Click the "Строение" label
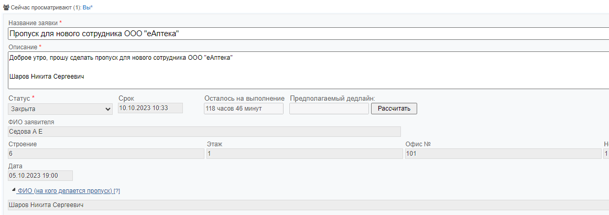 (x=23, y=144)
